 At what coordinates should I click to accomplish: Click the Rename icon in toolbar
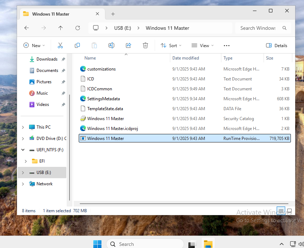tap(111, 45)
